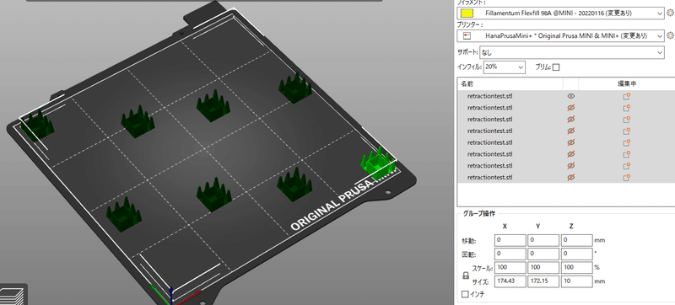
Task: Select the bright green model on the bed
Action: [377, 164]
